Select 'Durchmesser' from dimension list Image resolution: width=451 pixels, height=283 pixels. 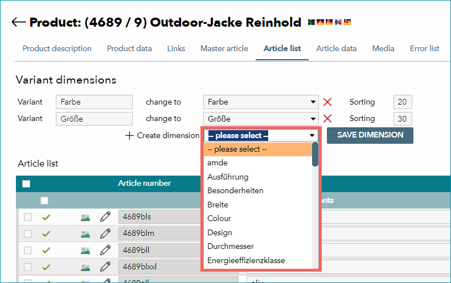pos(258,246)
